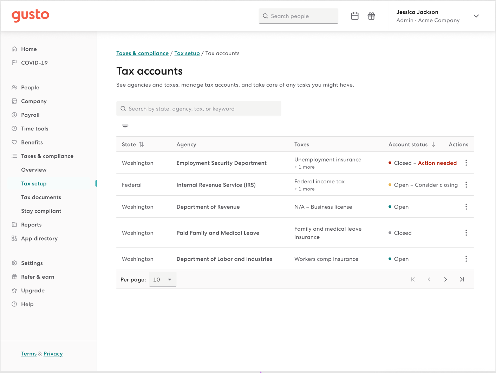
Task: Collapse Taxes & compliance sidebar section
Action: [x=47, y=156]
